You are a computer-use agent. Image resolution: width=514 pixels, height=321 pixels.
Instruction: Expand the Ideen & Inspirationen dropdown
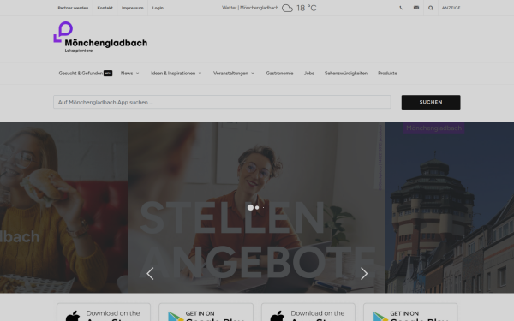pos(176,73)
